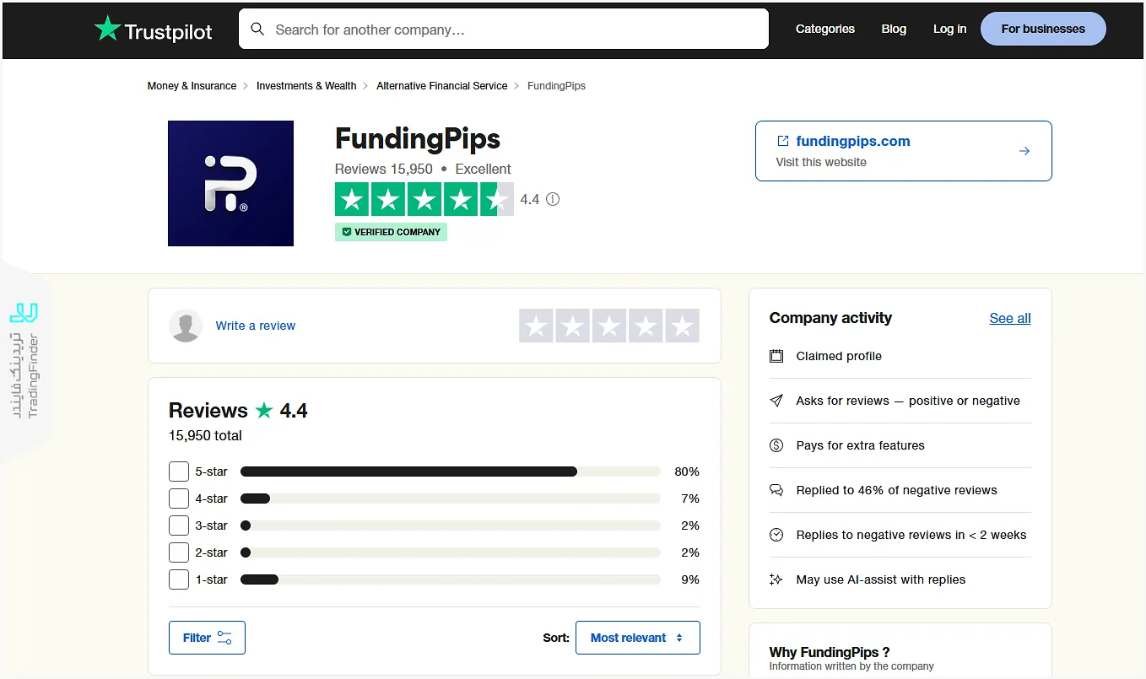This screenshot has height=679, width=1146.
Task: Click the Search for another company field
Action: tap(515, 30)
